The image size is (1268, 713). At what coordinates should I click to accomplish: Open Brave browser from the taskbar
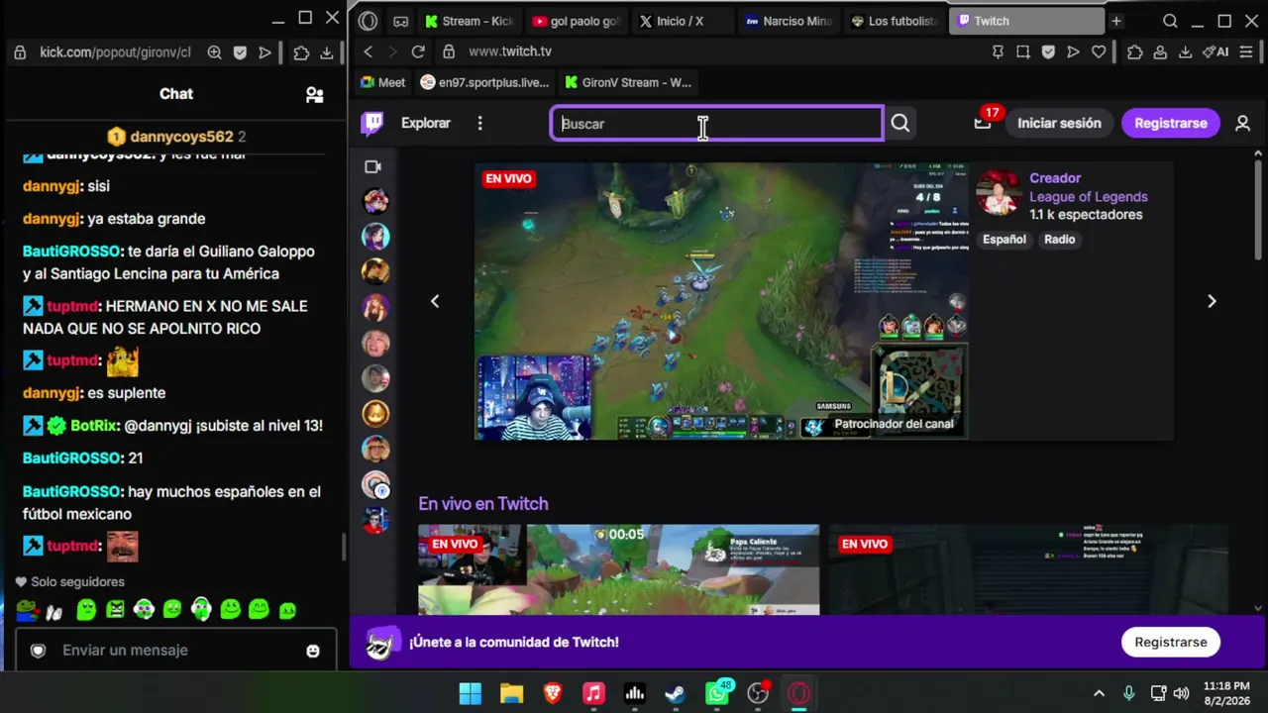[553, 693]
